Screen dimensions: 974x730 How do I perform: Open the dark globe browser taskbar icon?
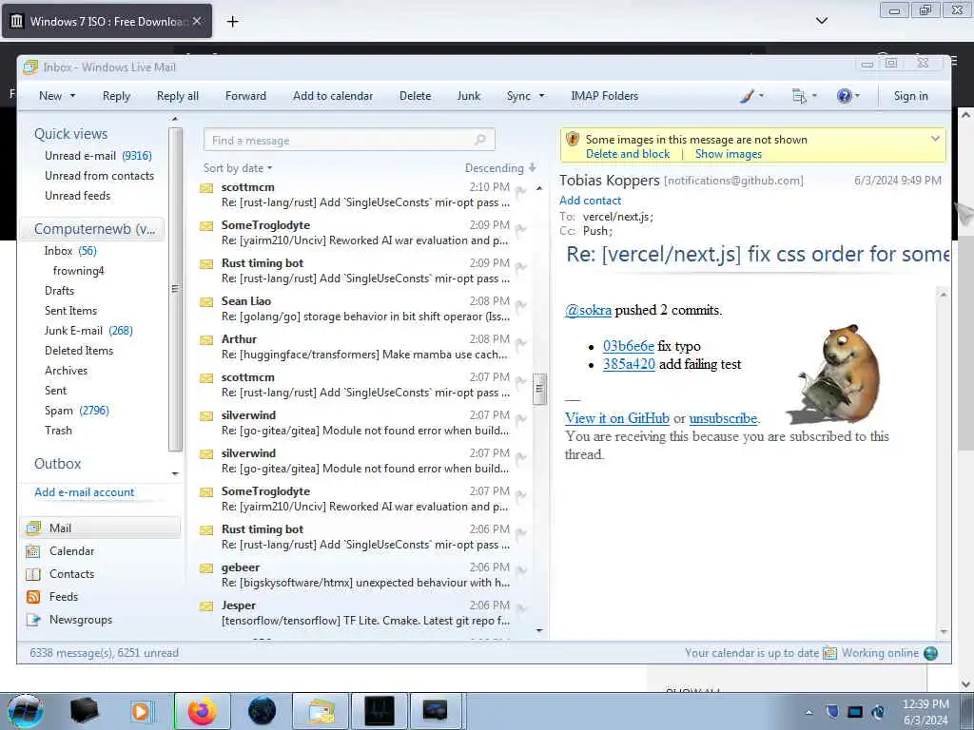(x=262, y=711)
